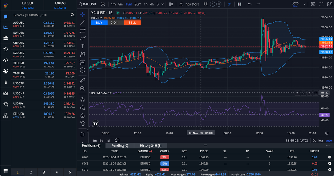This screenshot has width=334, height=176.
Task: Open the dollar sign sidebar icon
Action: pos(6,82)
